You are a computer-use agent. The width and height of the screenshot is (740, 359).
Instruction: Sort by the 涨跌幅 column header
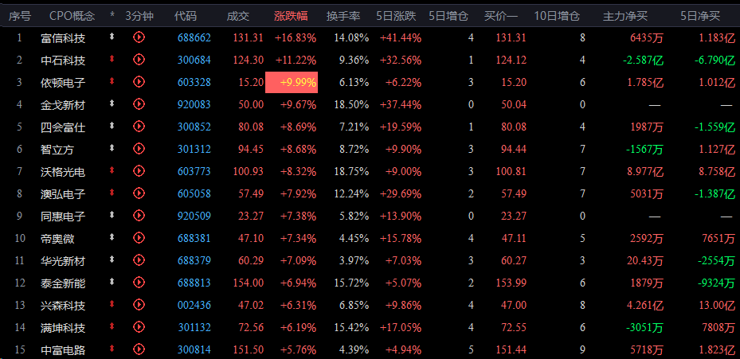click(291, 16)
